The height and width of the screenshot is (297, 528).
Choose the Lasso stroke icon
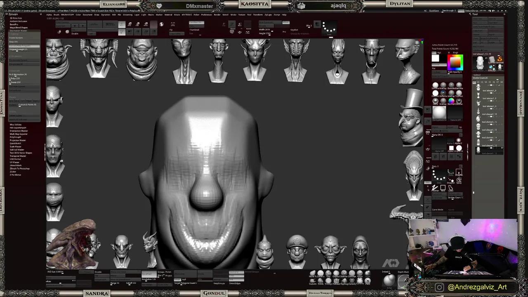click(450, 188)
